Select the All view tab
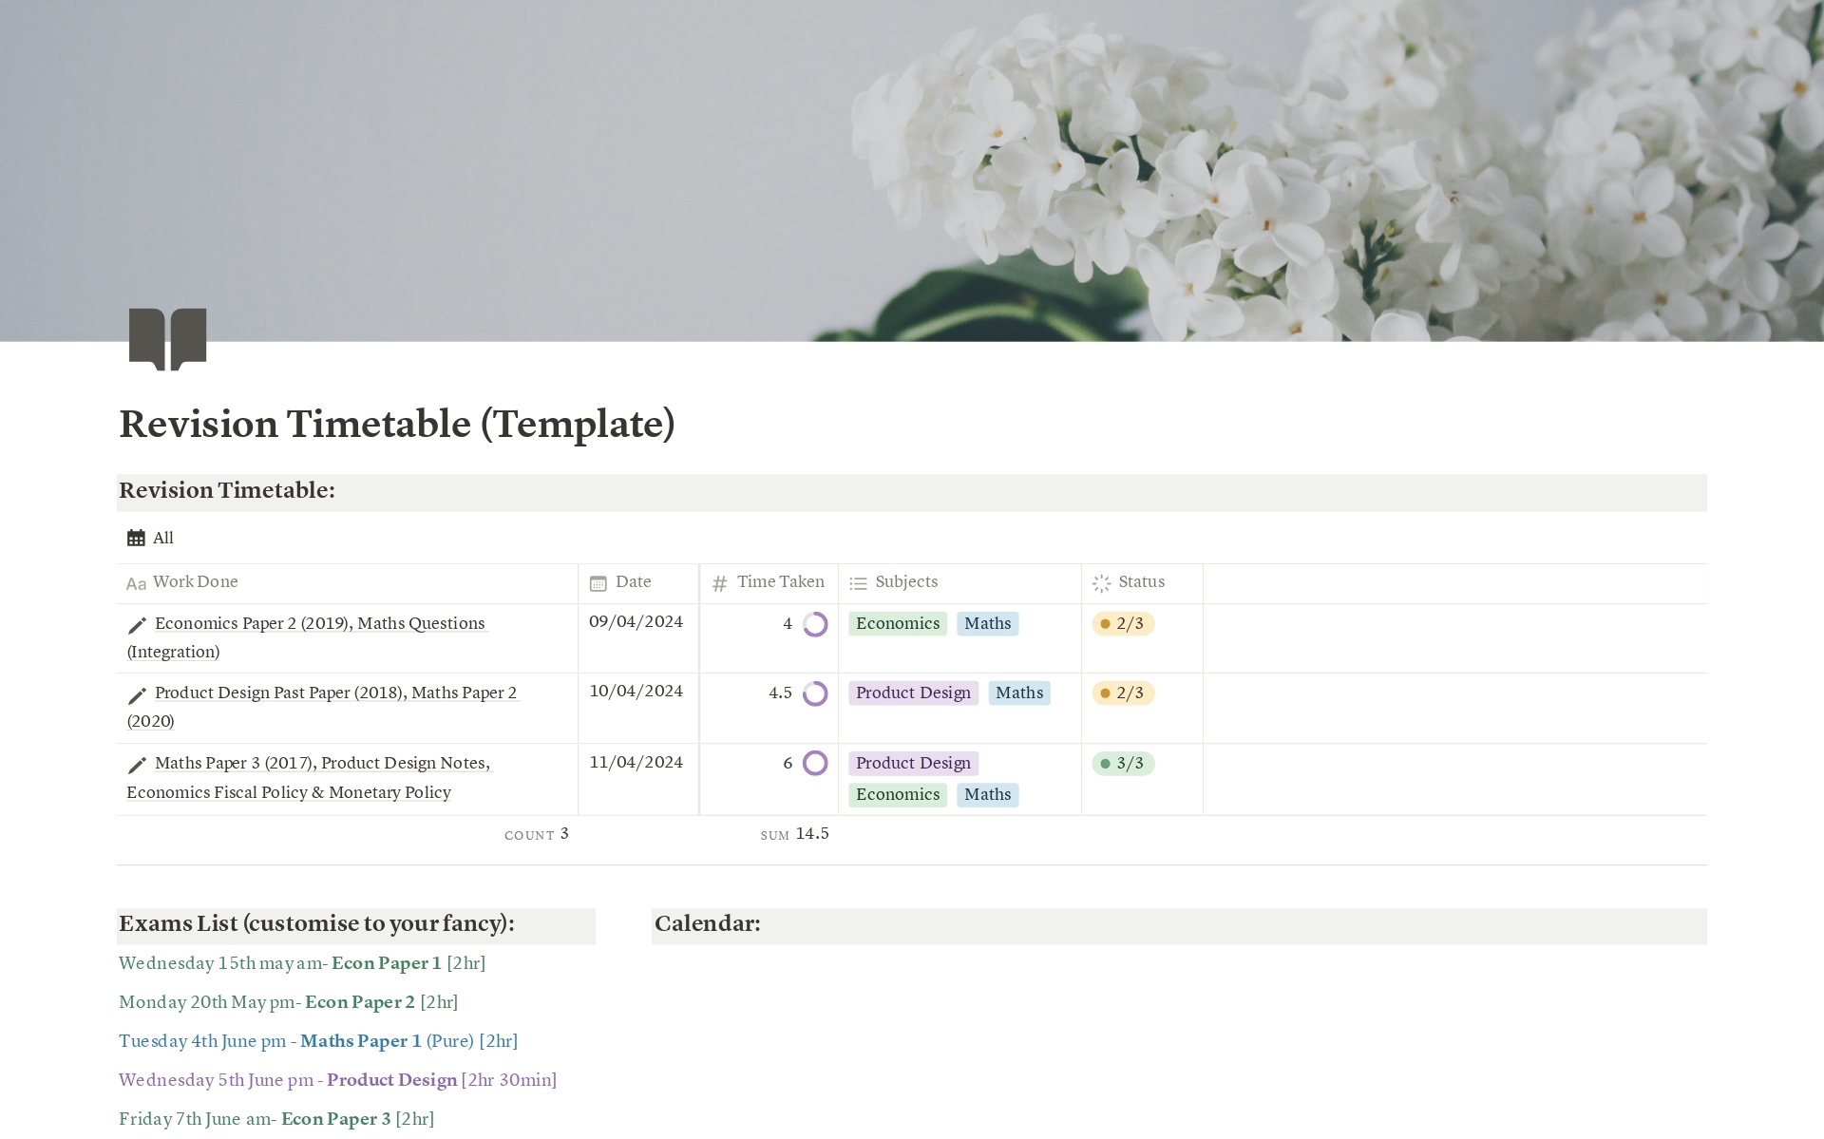This screenshot has width=1824, height=1139. pyautogui.click(x=162, y=538)
